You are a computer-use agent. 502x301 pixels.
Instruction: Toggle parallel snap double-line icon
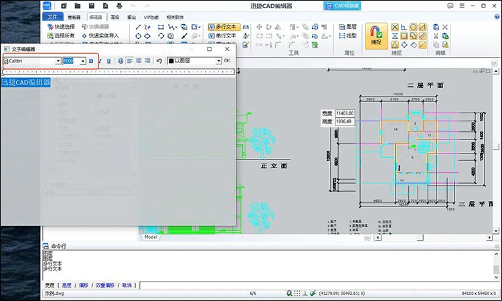422,36
